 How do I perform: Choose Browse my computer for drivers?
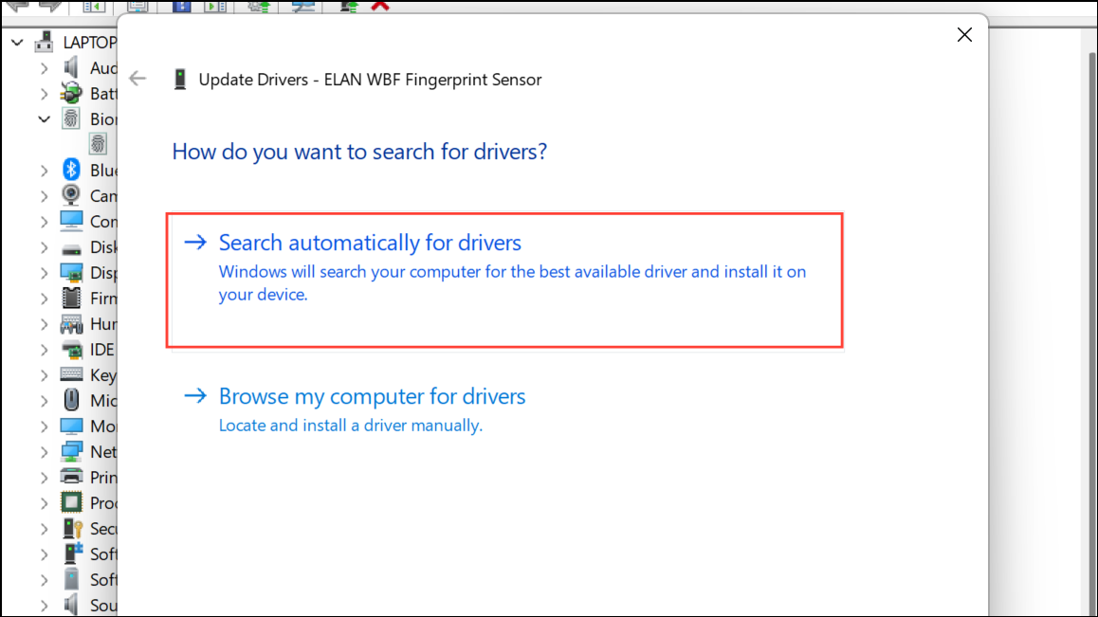pyautogui.click(x=372, y=396)
